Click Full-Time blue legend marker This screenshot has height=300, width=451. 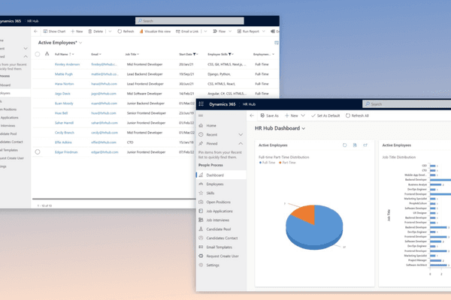(x=260, y=163)
